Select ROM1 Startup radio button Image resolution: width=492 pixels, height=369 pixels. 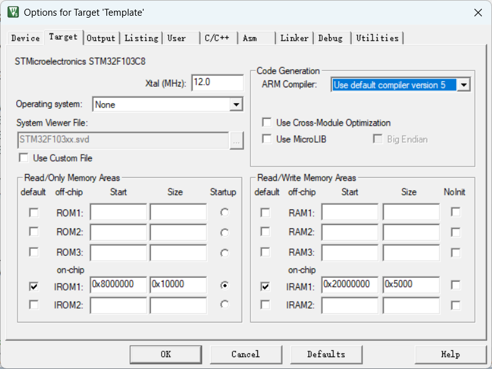tap(225, 212)
